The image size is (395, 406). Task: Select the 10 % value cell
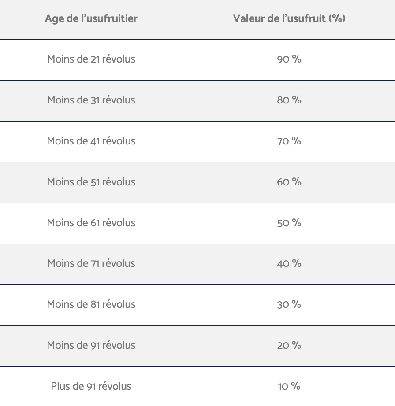click(289, 386)
